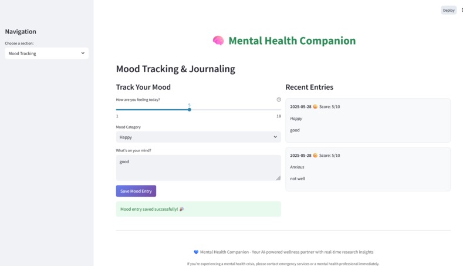Click the Recent Entries card with 'not well'
473x266 pixels.
point(368,169)
